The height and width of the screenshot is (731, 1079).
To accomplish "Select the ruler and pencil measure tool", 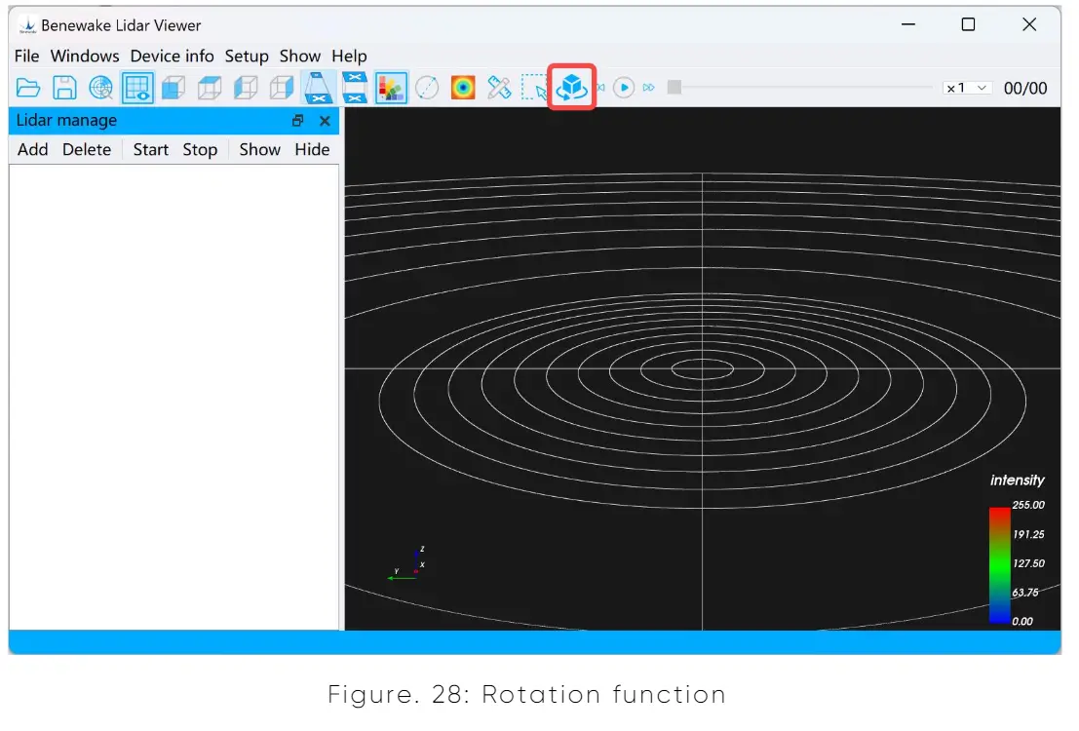I will click(x=499, y=88).
